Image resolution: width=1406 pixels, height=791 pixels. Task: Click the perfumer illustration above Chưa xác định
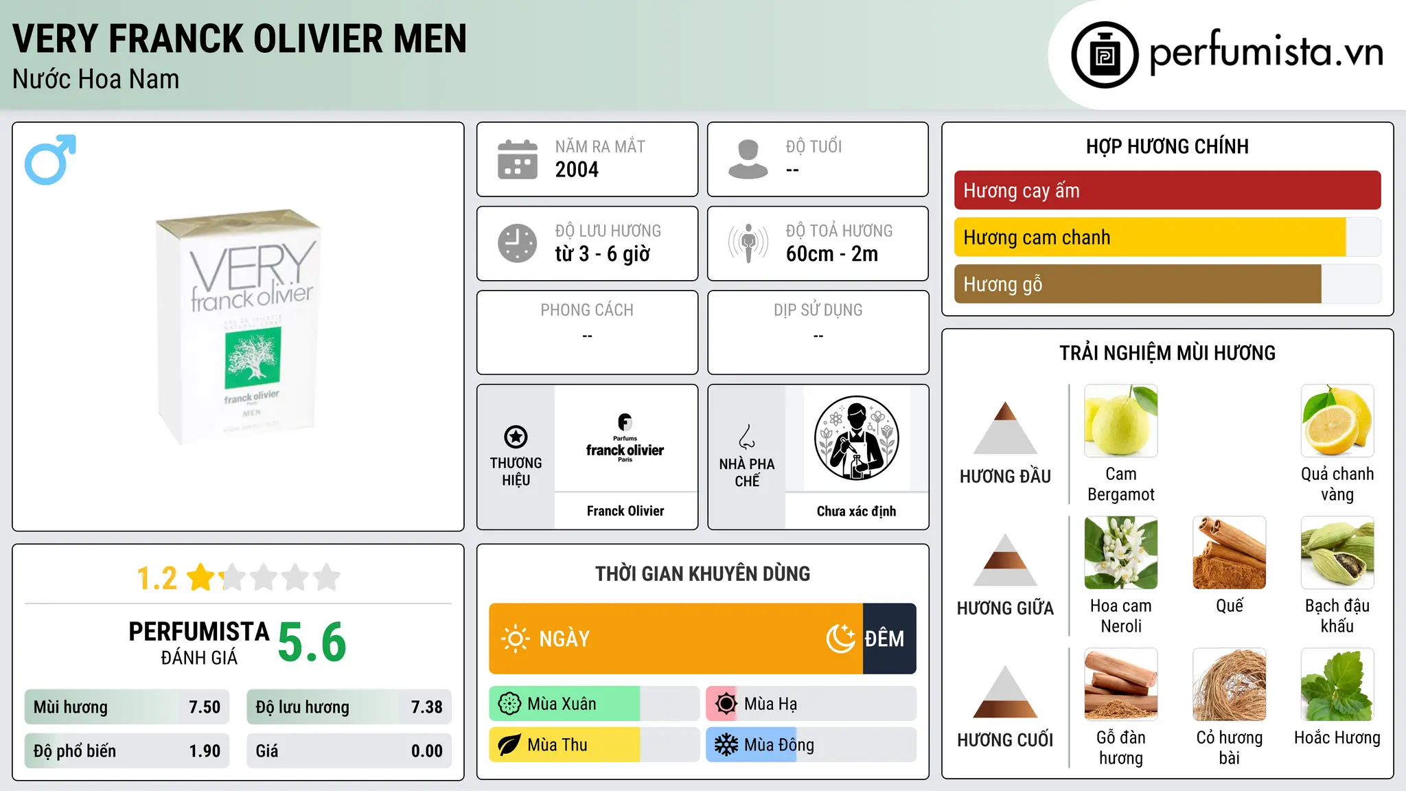[x=856, y=438]
